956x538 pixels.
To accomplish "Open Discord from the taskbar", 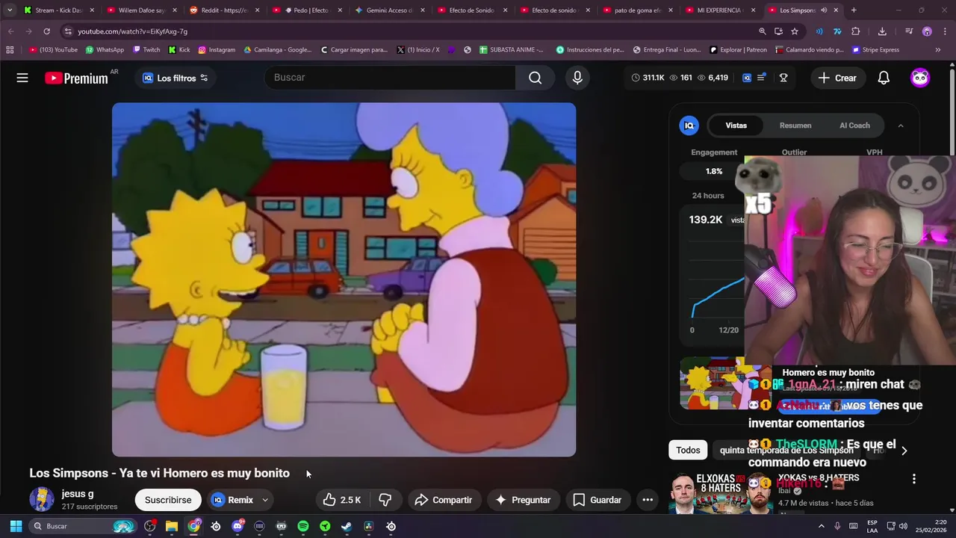I will coord(238,526).
